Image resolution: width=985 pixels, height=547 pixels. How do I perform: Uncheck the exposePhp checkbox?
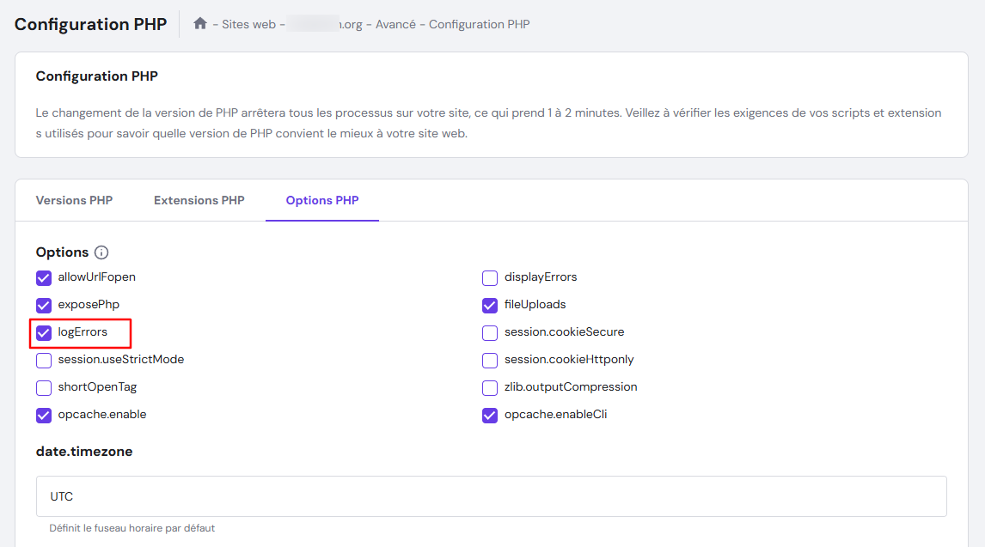click(x=44, y=305)
